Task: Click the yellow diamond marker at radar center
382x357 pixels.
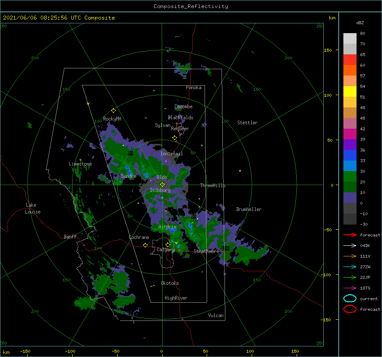Action: (x=162, y=185)
